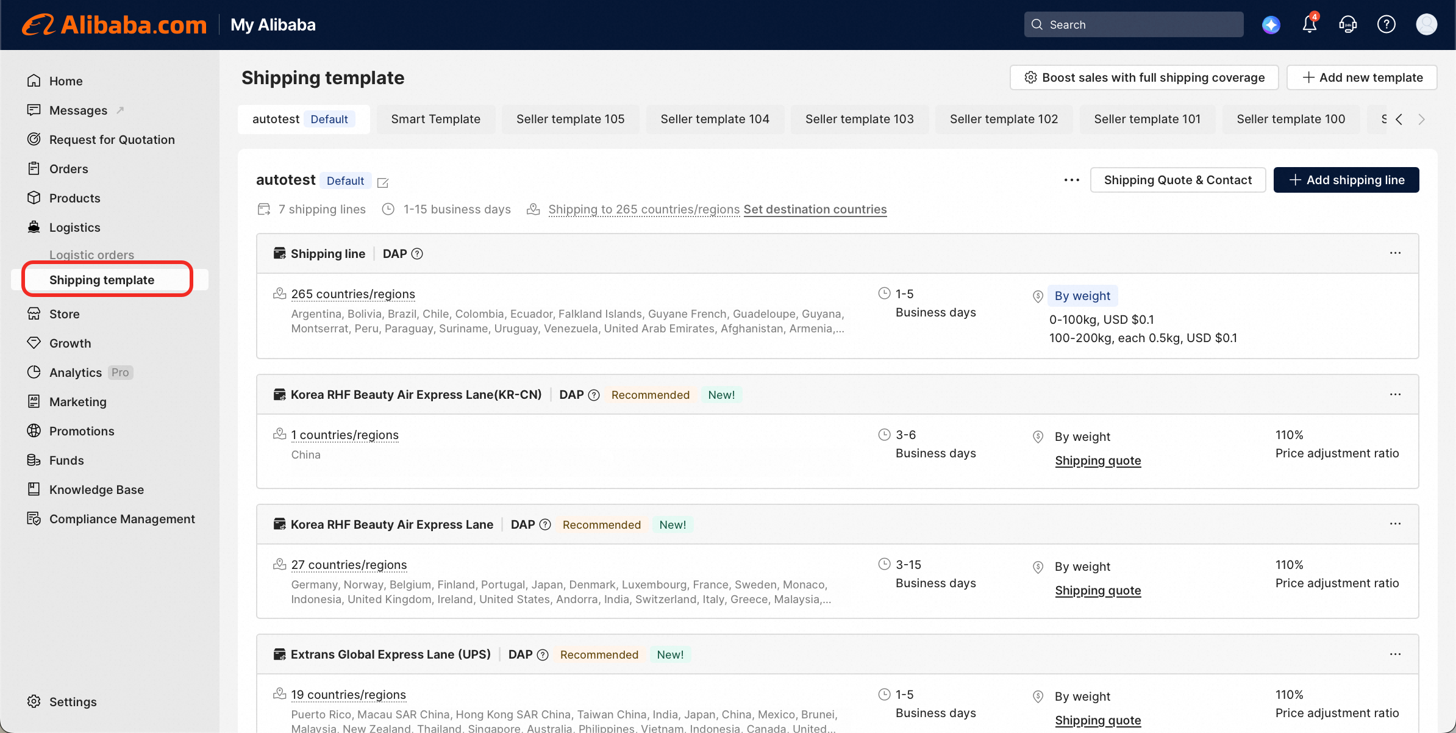Click 1 countries/regions link
The image size is (1456, 733).
click(345, 435)
